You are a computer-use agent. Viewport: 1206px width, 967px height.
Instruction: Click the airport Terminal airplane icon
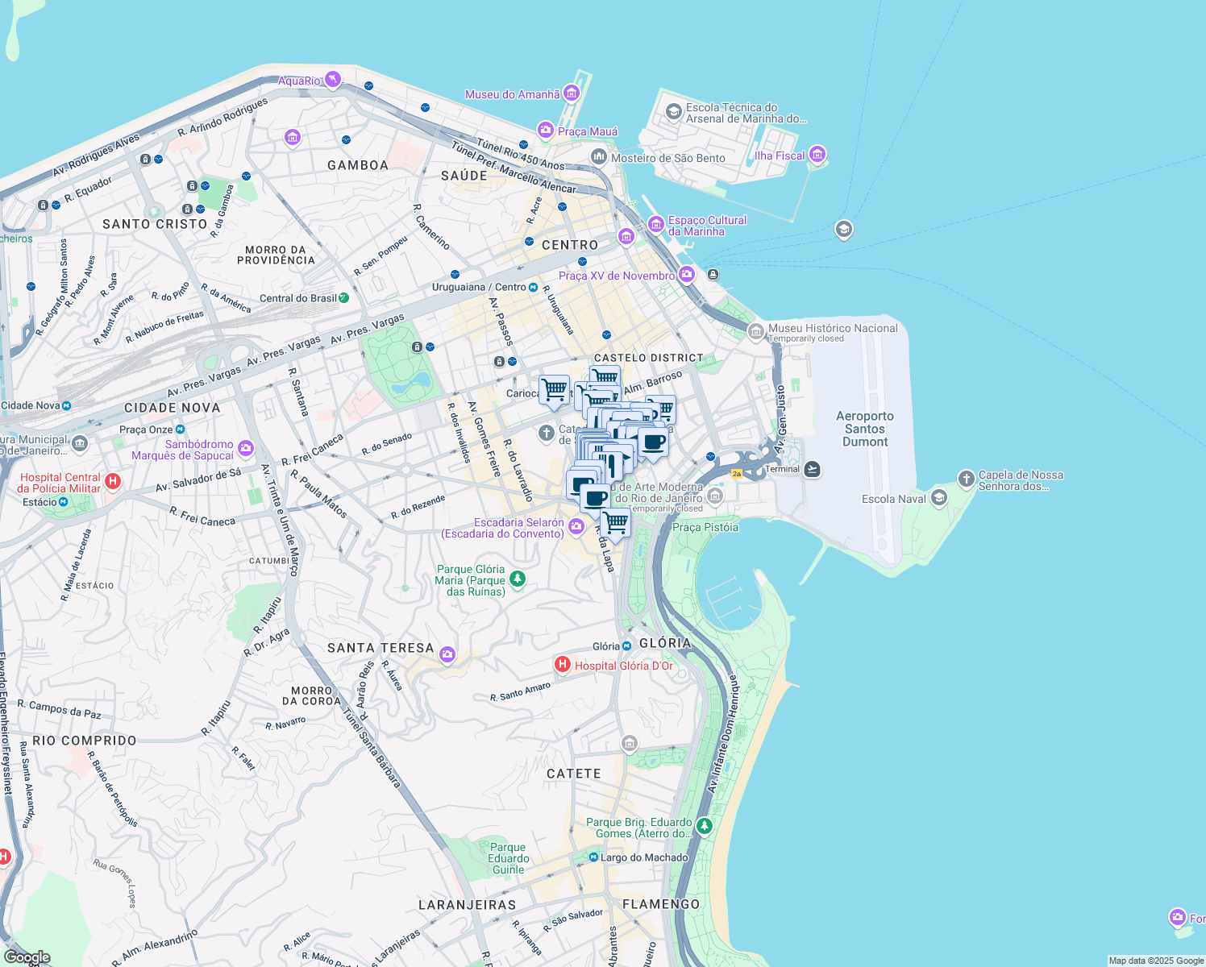pyautogui.click(x=813, y=469)
